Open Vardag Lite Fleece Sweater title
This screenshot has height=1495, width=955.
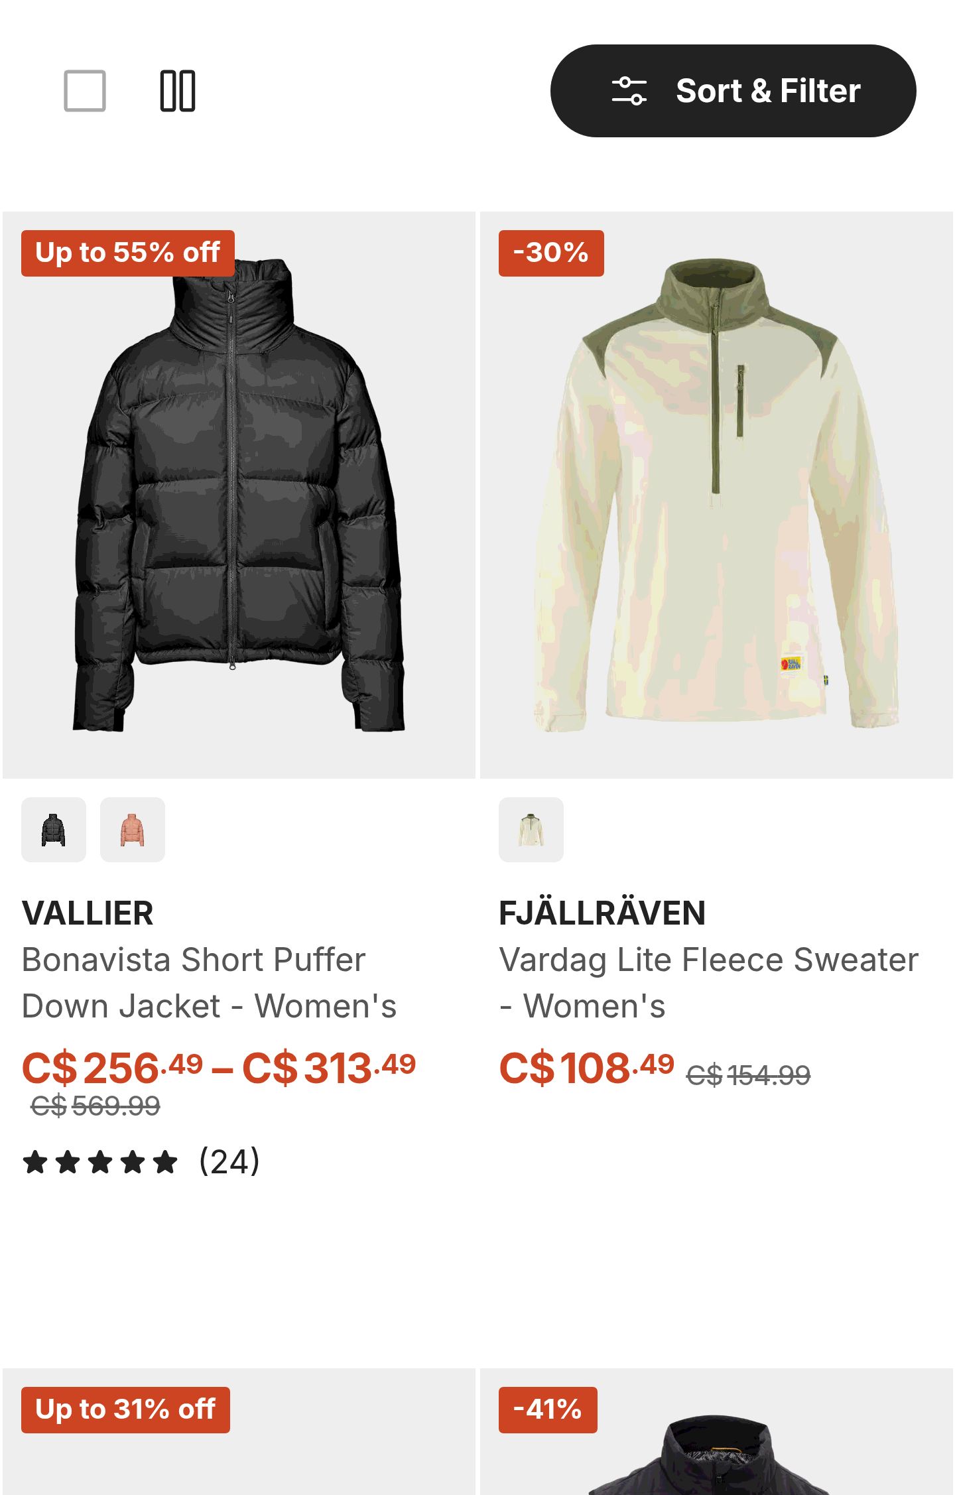click(709, 983)
